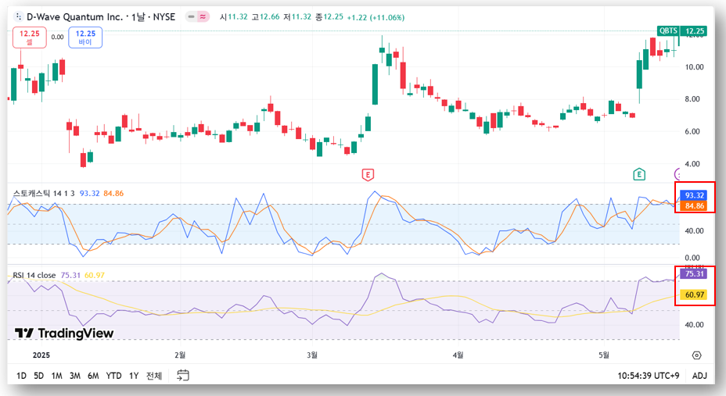Select the 1D time range
726x396 pixels.
[x=21, y=376]
